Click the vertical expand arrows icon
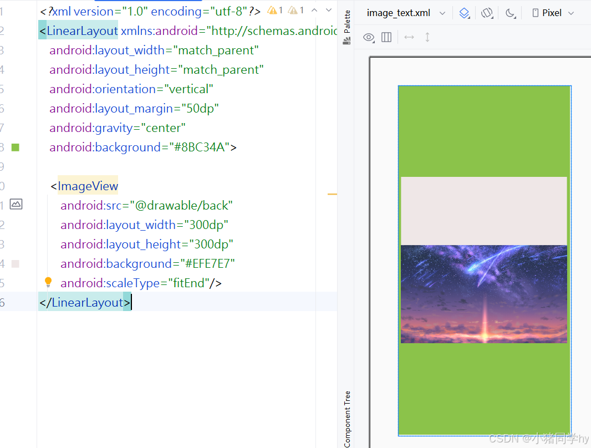Screen dimensions: 591x448 click(x=427, y=37)
